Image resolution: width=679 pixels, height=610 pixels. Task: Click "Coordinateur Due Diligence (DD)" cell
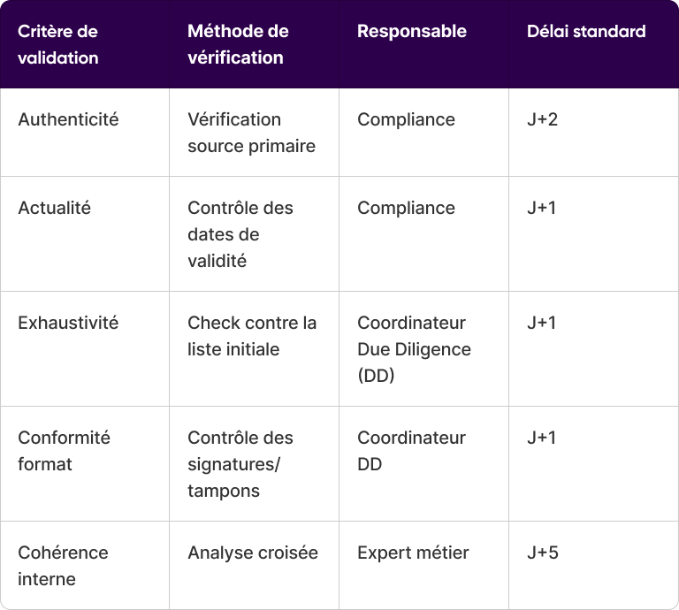[x=414, y=349]
